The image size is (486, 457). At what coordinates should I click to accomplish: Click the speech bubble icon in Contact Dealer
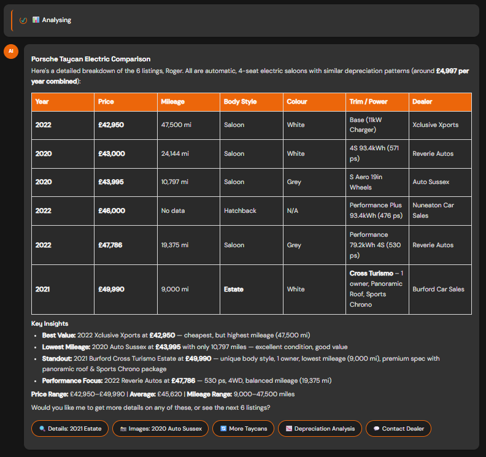[376, 429]
